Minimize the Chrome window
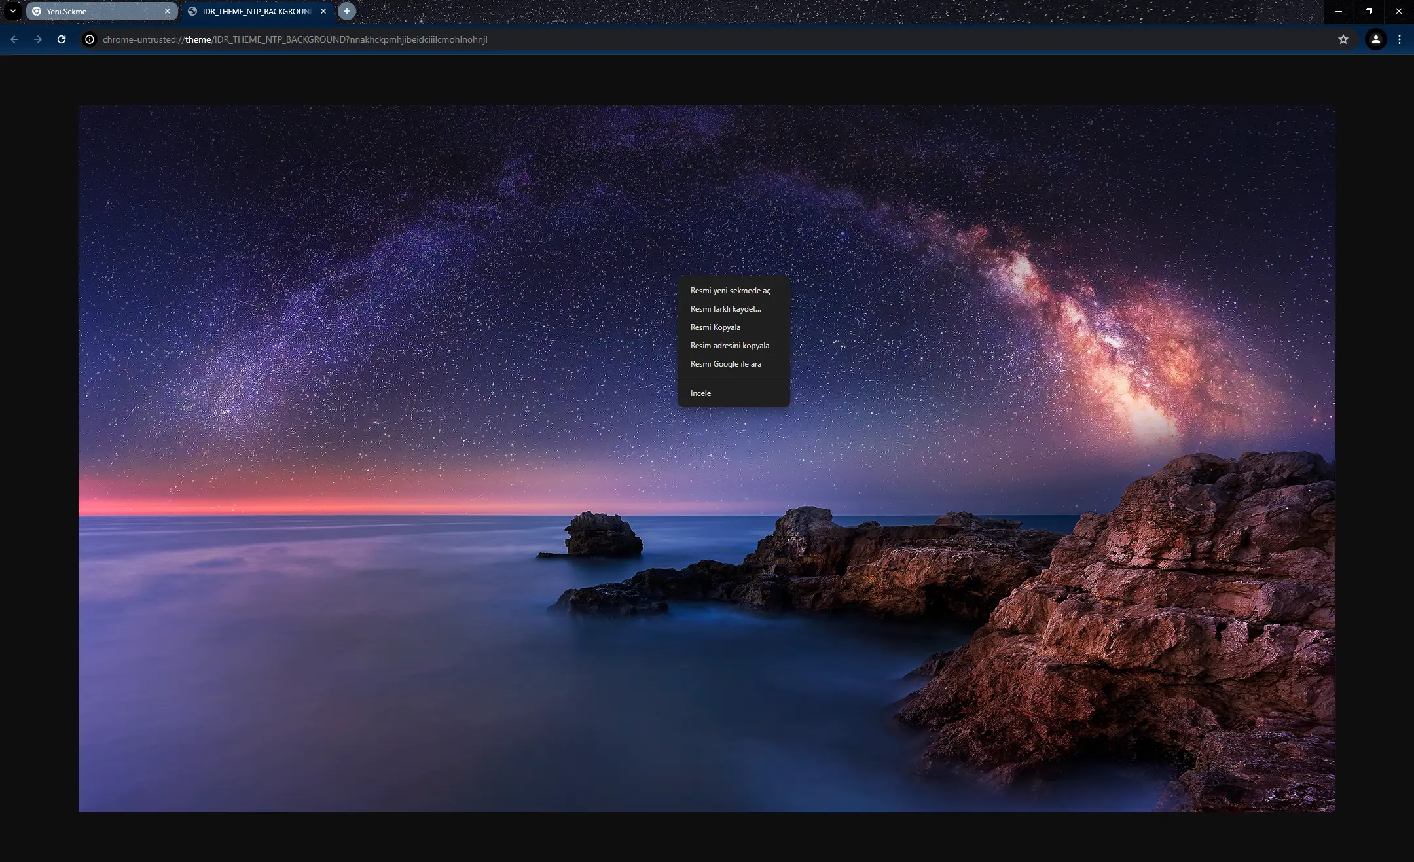The height and width of the screenshot is (862, 1414). 1338,11
